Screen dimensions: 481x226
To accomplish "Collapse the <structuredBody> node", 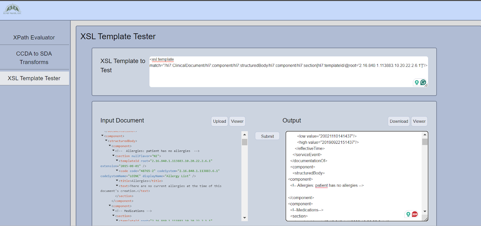I will [106, 140].
